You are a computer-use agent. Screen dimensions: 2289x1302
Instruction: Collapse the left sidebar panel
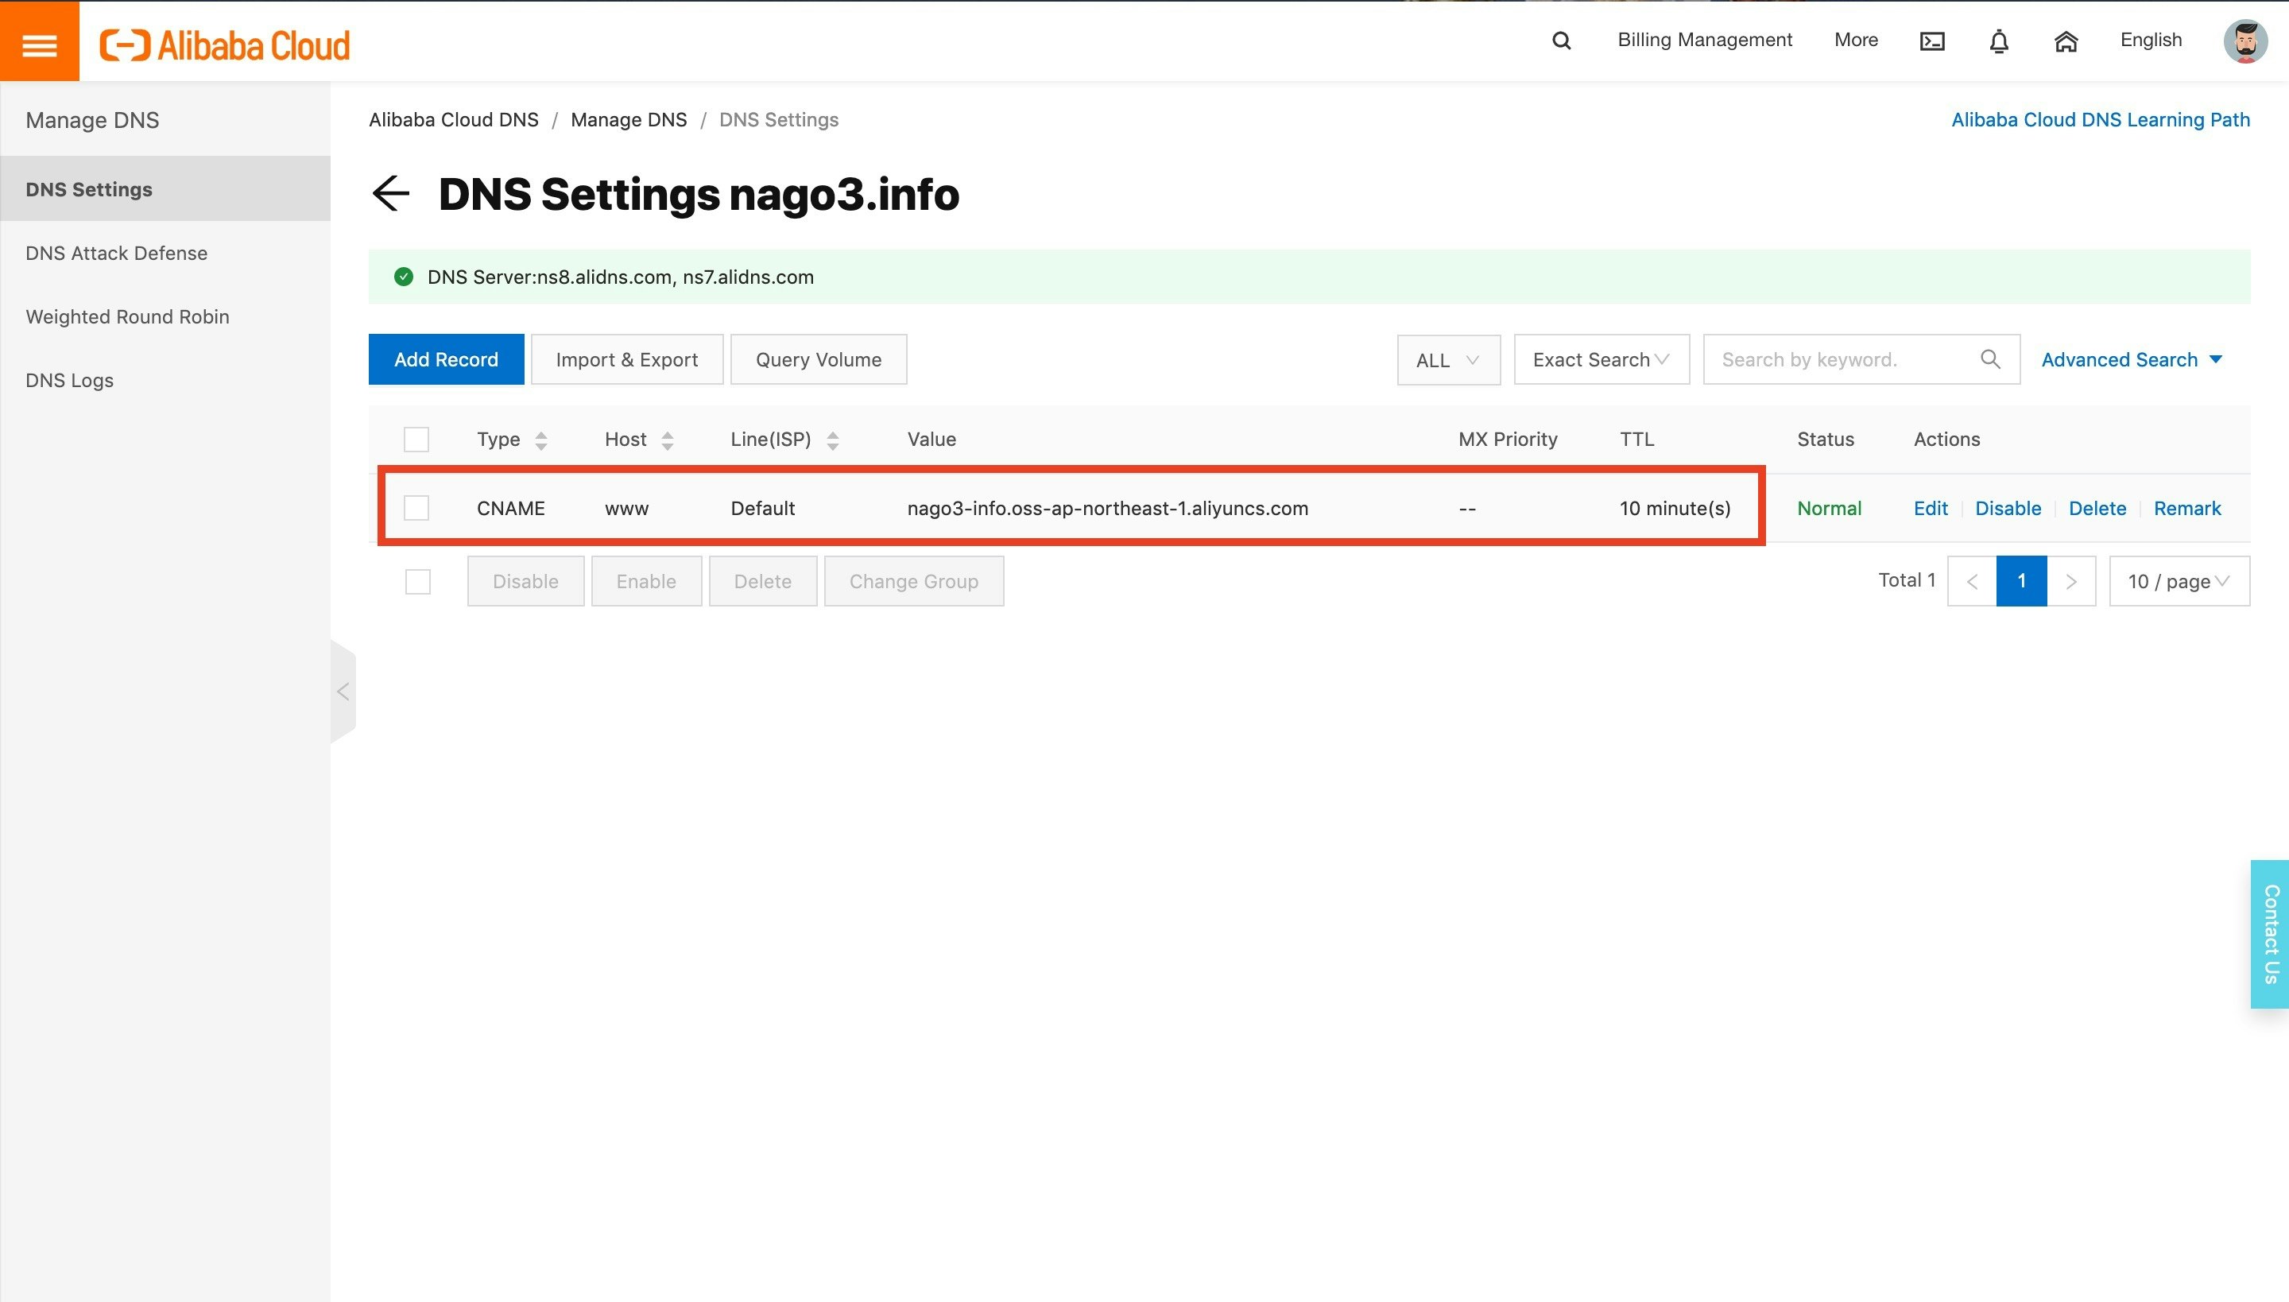[343, 692]
